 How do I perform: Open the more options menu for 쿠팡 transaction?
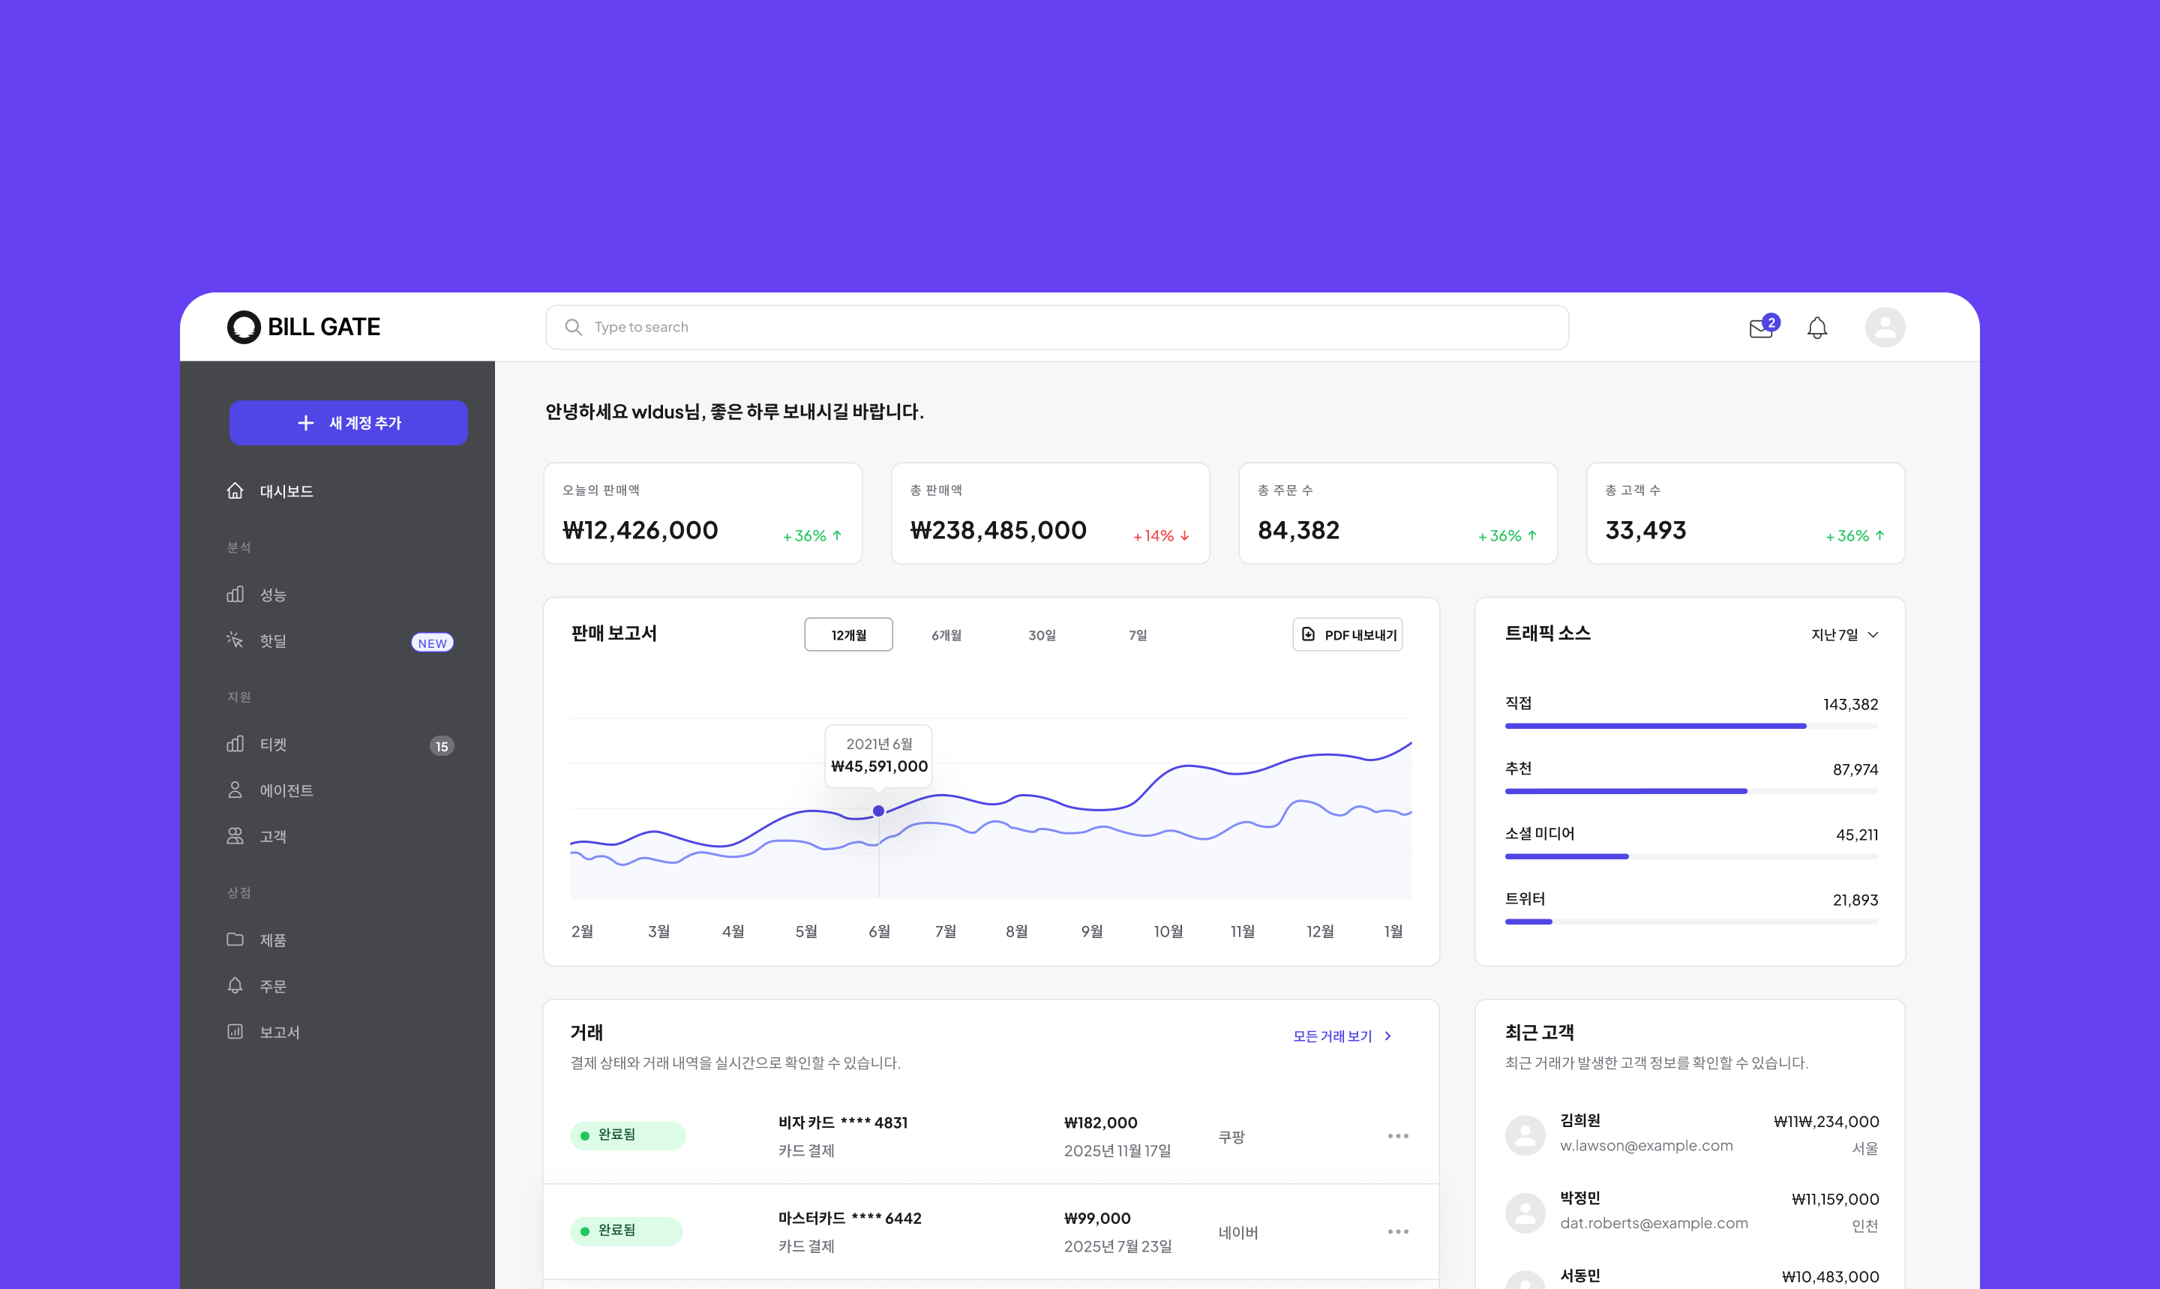1397,1136
